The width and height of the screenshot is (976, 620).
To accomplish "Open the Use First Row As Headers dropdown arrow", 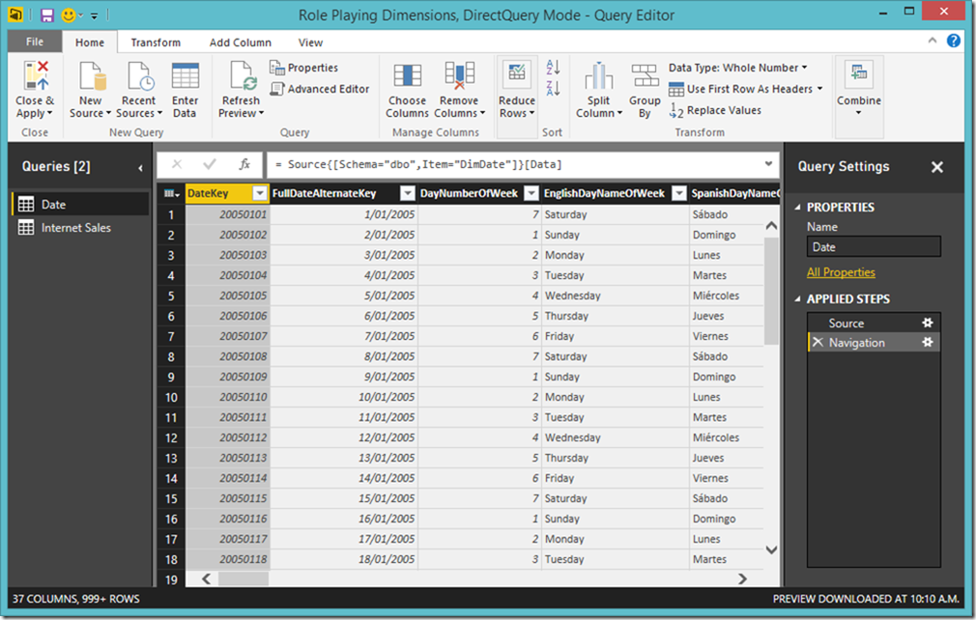I will pyautogui.click(x=819, y=89).
